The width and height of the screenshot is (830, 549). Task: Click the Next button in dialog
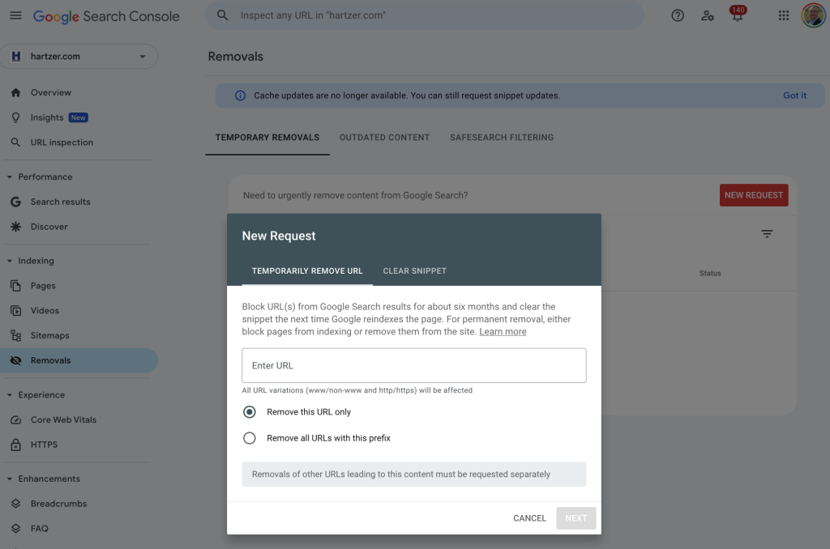click(576, 518)
